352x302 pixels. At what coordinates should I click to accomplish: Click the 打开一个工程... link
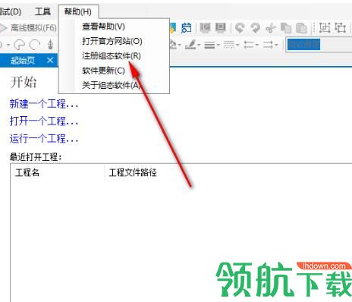(44, 121)
